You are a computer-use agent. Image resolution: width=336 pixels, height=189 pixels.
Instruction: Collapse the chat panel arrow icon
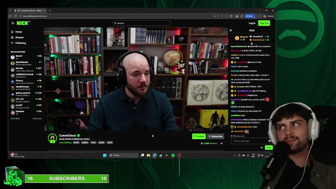(x=231, y=30)
